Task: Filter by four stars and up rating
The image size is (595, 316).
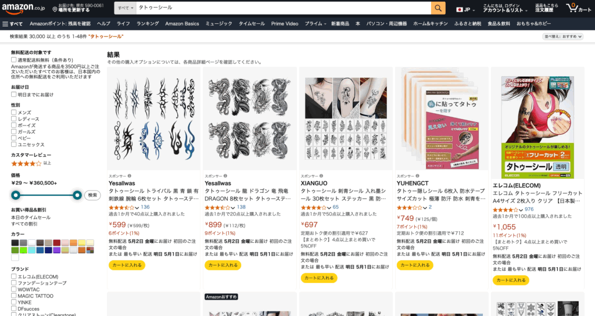Action: 26,163
